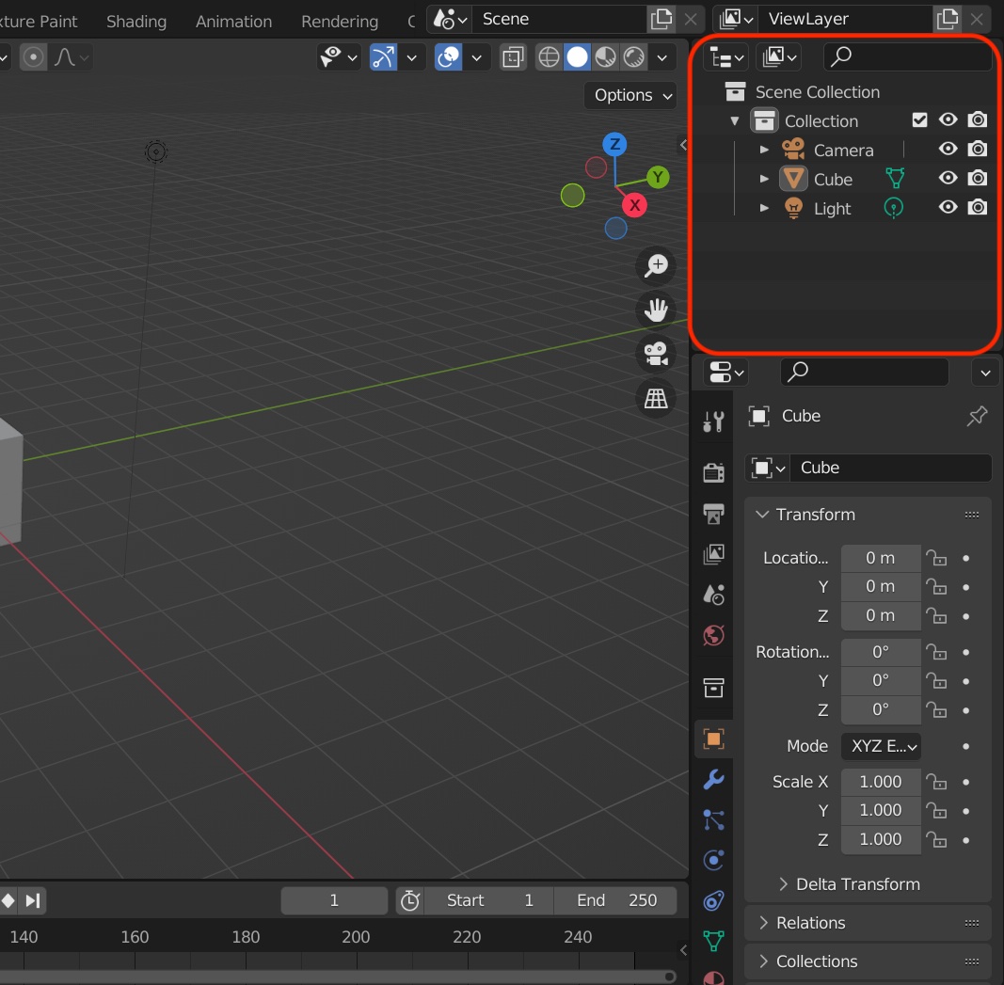Viewport: 1004px width, 985px height.
Task: Open the World properties tab
Action: pyautogui.click(x=713, y=636)
